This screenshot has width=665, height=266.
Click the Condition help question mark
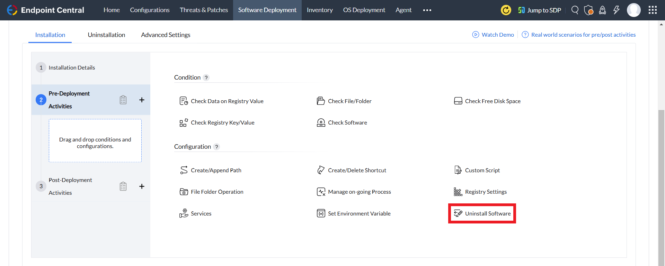[x=206, y=77]
